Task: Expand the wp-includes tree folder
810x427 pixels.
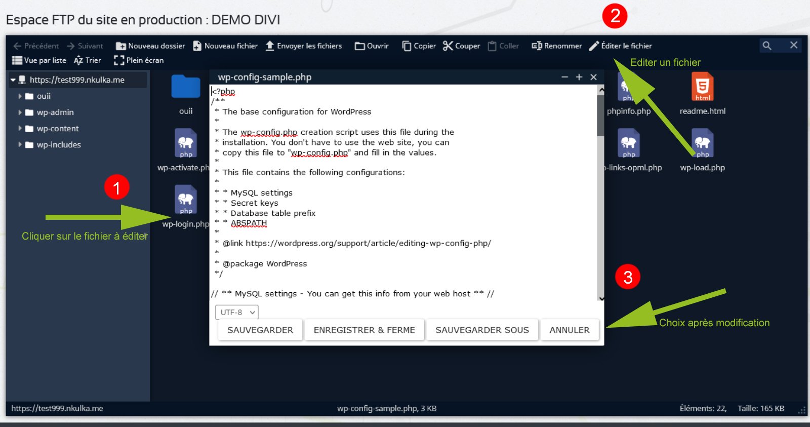Action: click(20, 145)
